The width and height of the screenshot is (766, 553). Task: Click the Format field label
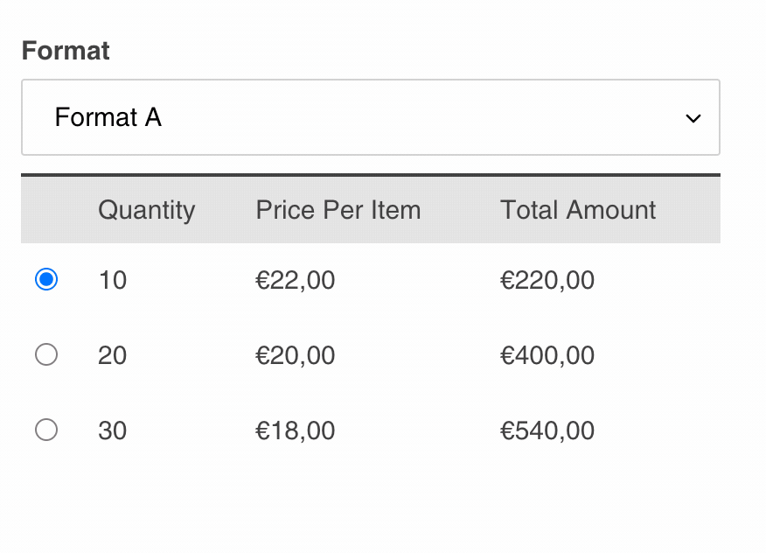click(66, 51)
